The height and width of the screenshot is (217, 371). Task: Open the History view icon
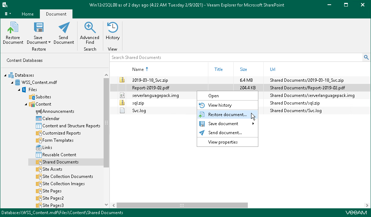(112, 28)
